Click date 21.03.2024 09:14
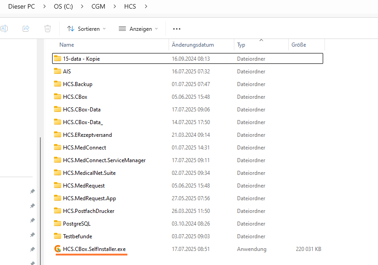 [x=191, y=135]
